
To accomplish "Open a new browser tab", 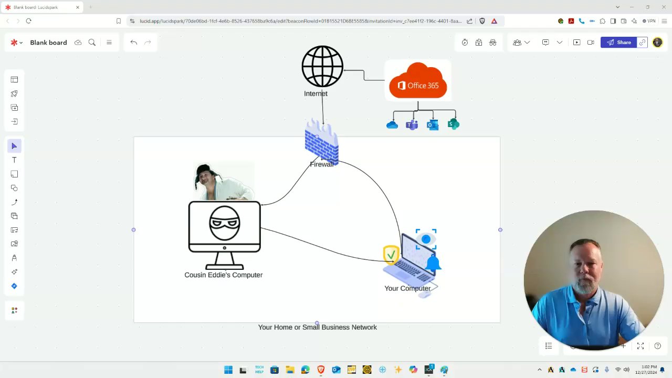I will pyautogui.click(x=90, y=7).
